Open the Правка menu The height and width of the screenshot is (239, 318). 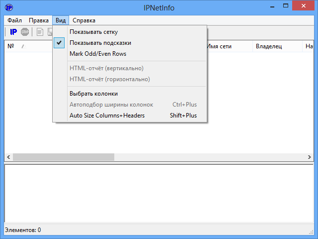[x=38, y=20]
